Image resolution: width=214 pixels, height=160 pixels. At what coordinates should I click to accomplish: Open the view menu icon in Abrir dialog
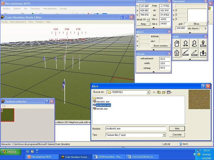coord(169,92)
